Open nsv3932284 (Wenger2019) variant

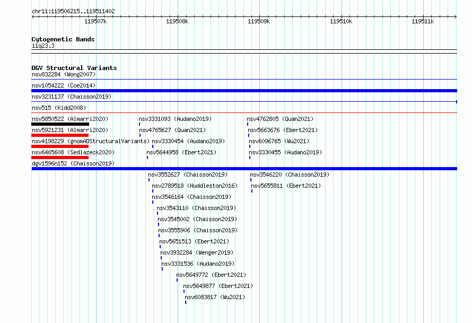(x=197, y=252)
